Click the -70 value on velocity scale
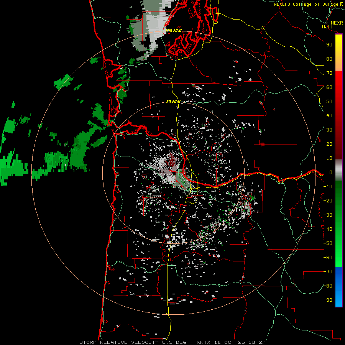The image size is (345, 345). pos(328,272)
